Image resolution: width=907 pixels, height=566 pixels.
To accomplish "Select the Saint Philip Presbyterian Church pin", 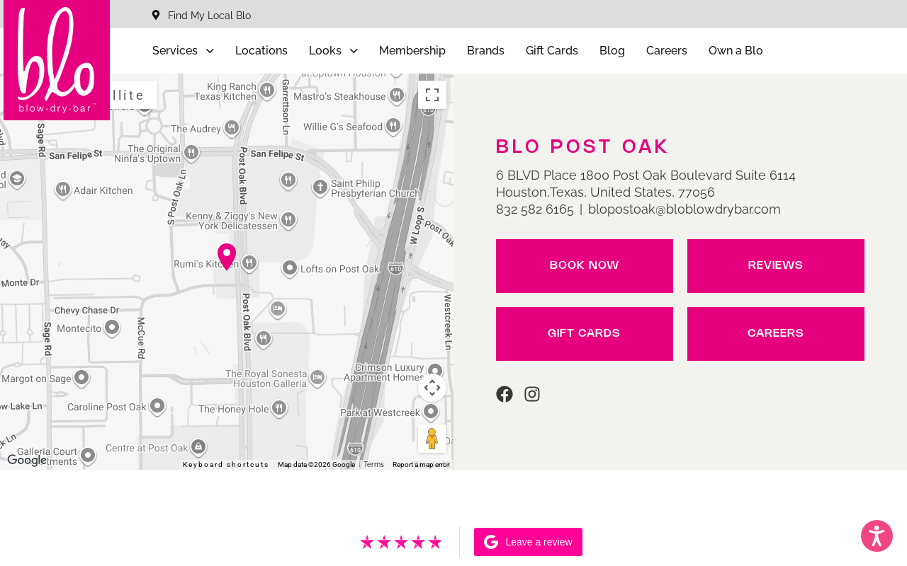I will point(320,187).
